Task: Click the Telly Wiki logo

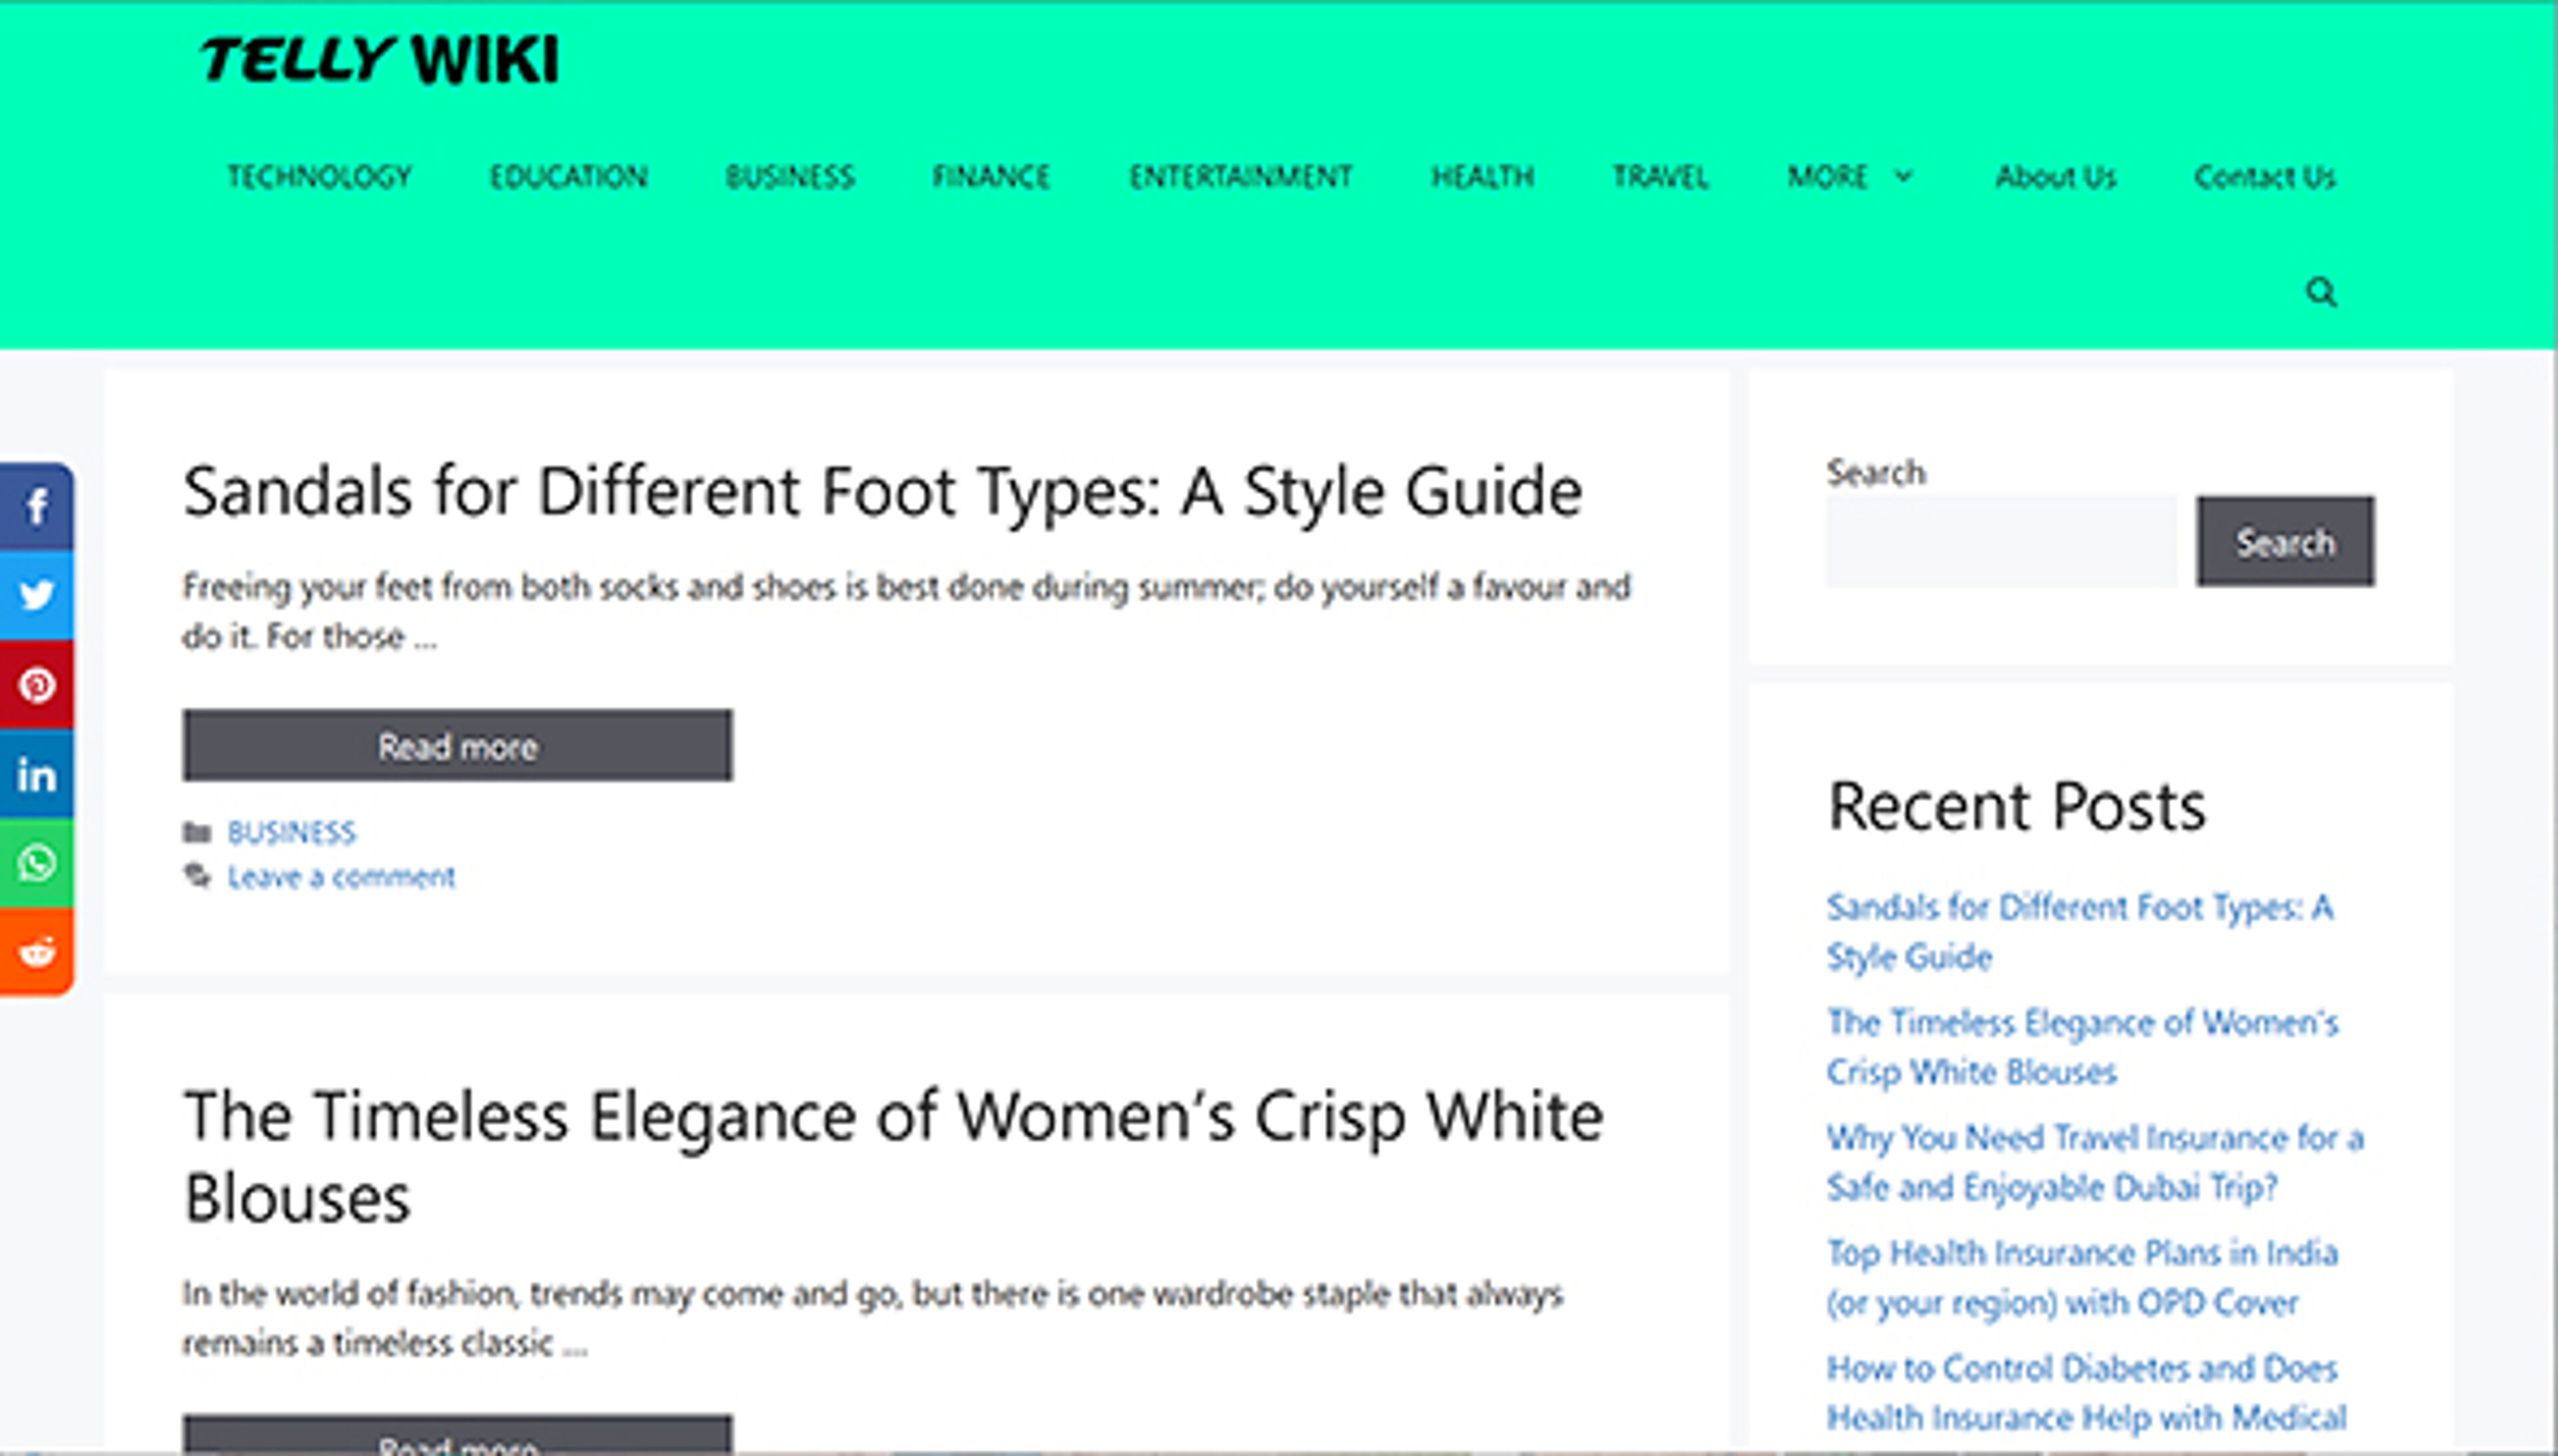Action: [379, 60]
